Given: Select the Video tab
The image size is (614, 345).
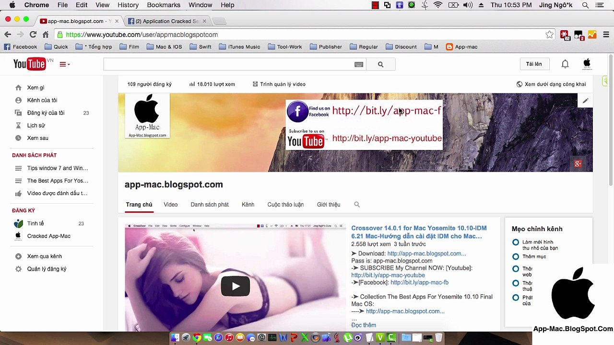Looking at the screenshot, I should point(170,205).
